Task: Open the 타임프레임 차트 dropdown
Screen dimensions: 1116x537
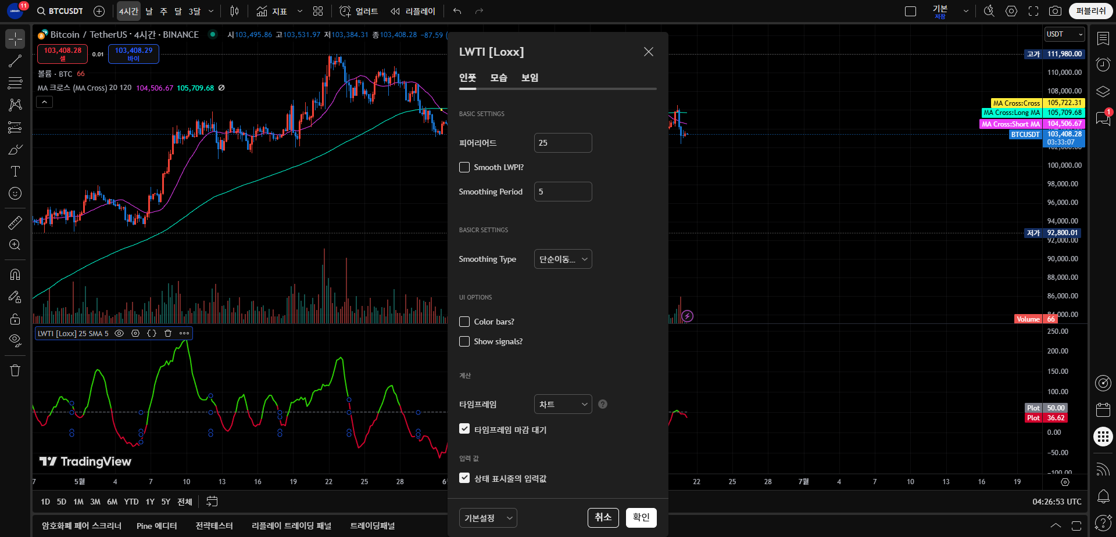Action: click(563, 404)
